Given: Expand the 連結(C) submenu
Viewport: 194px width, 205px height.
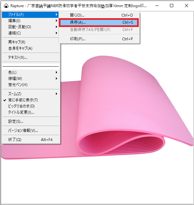Looking at the screenshot, I should pos(30,33).
